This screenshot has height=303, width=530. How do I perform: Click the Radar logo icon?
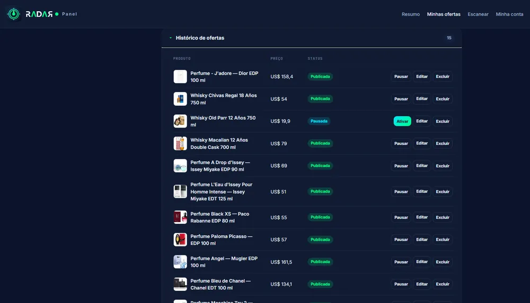14,14
